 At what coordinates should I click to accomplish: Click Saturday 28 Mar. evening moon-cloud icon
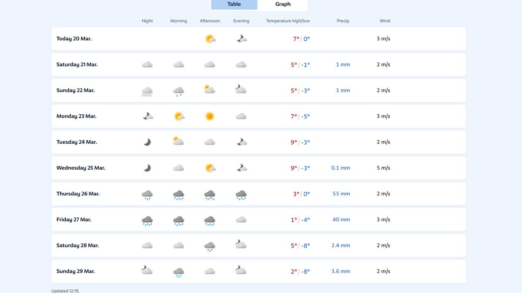(241, 245)
